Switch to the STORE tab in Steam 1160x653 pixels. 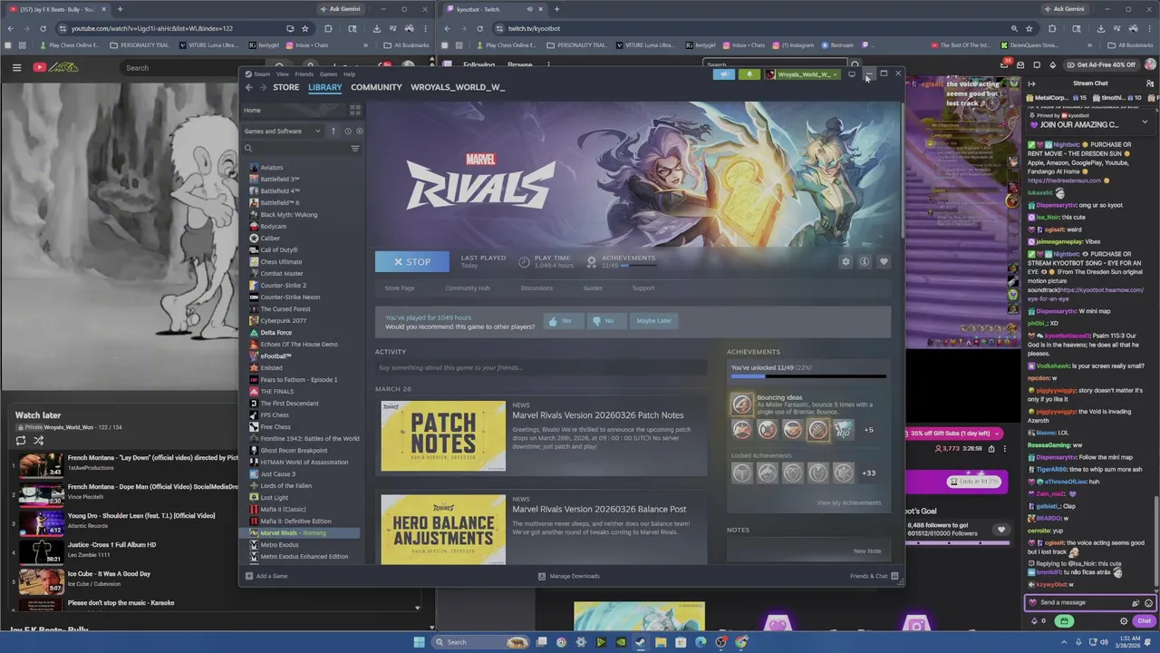(x=285, y=87)
